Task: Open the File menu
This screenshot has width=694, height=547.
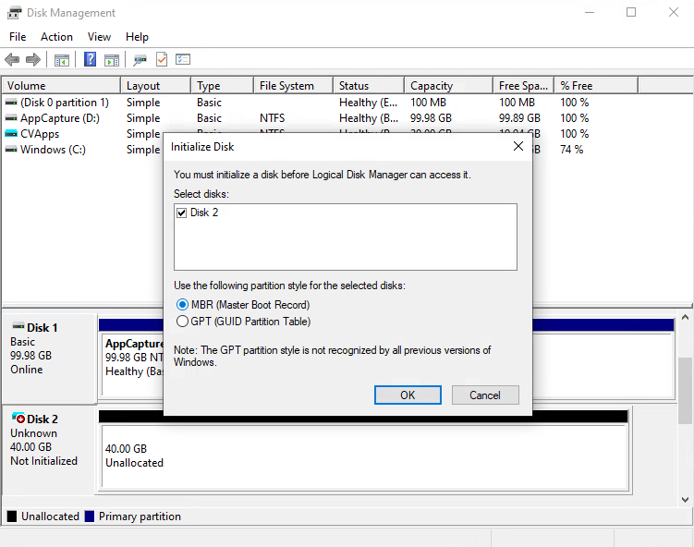Action: click(x=18, y=37)
